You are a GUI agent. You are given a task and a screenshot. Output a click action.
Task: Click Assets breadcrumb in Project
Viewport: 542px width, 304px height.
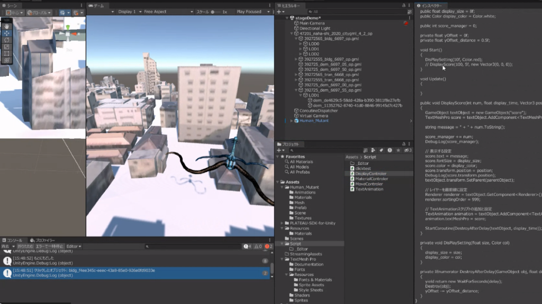tap(351, 157)
